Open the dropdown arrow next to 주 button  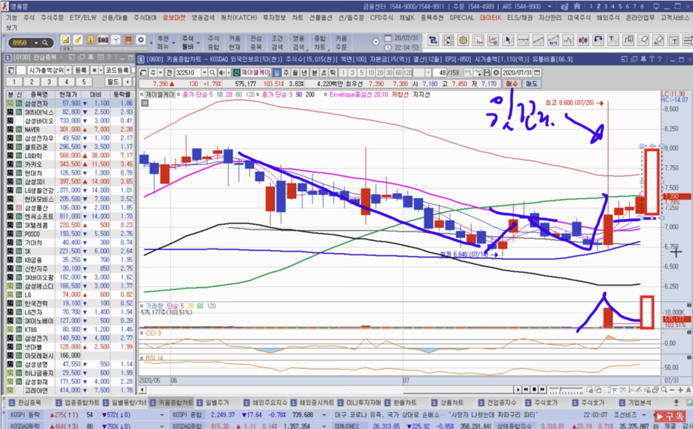coord(160,72)
